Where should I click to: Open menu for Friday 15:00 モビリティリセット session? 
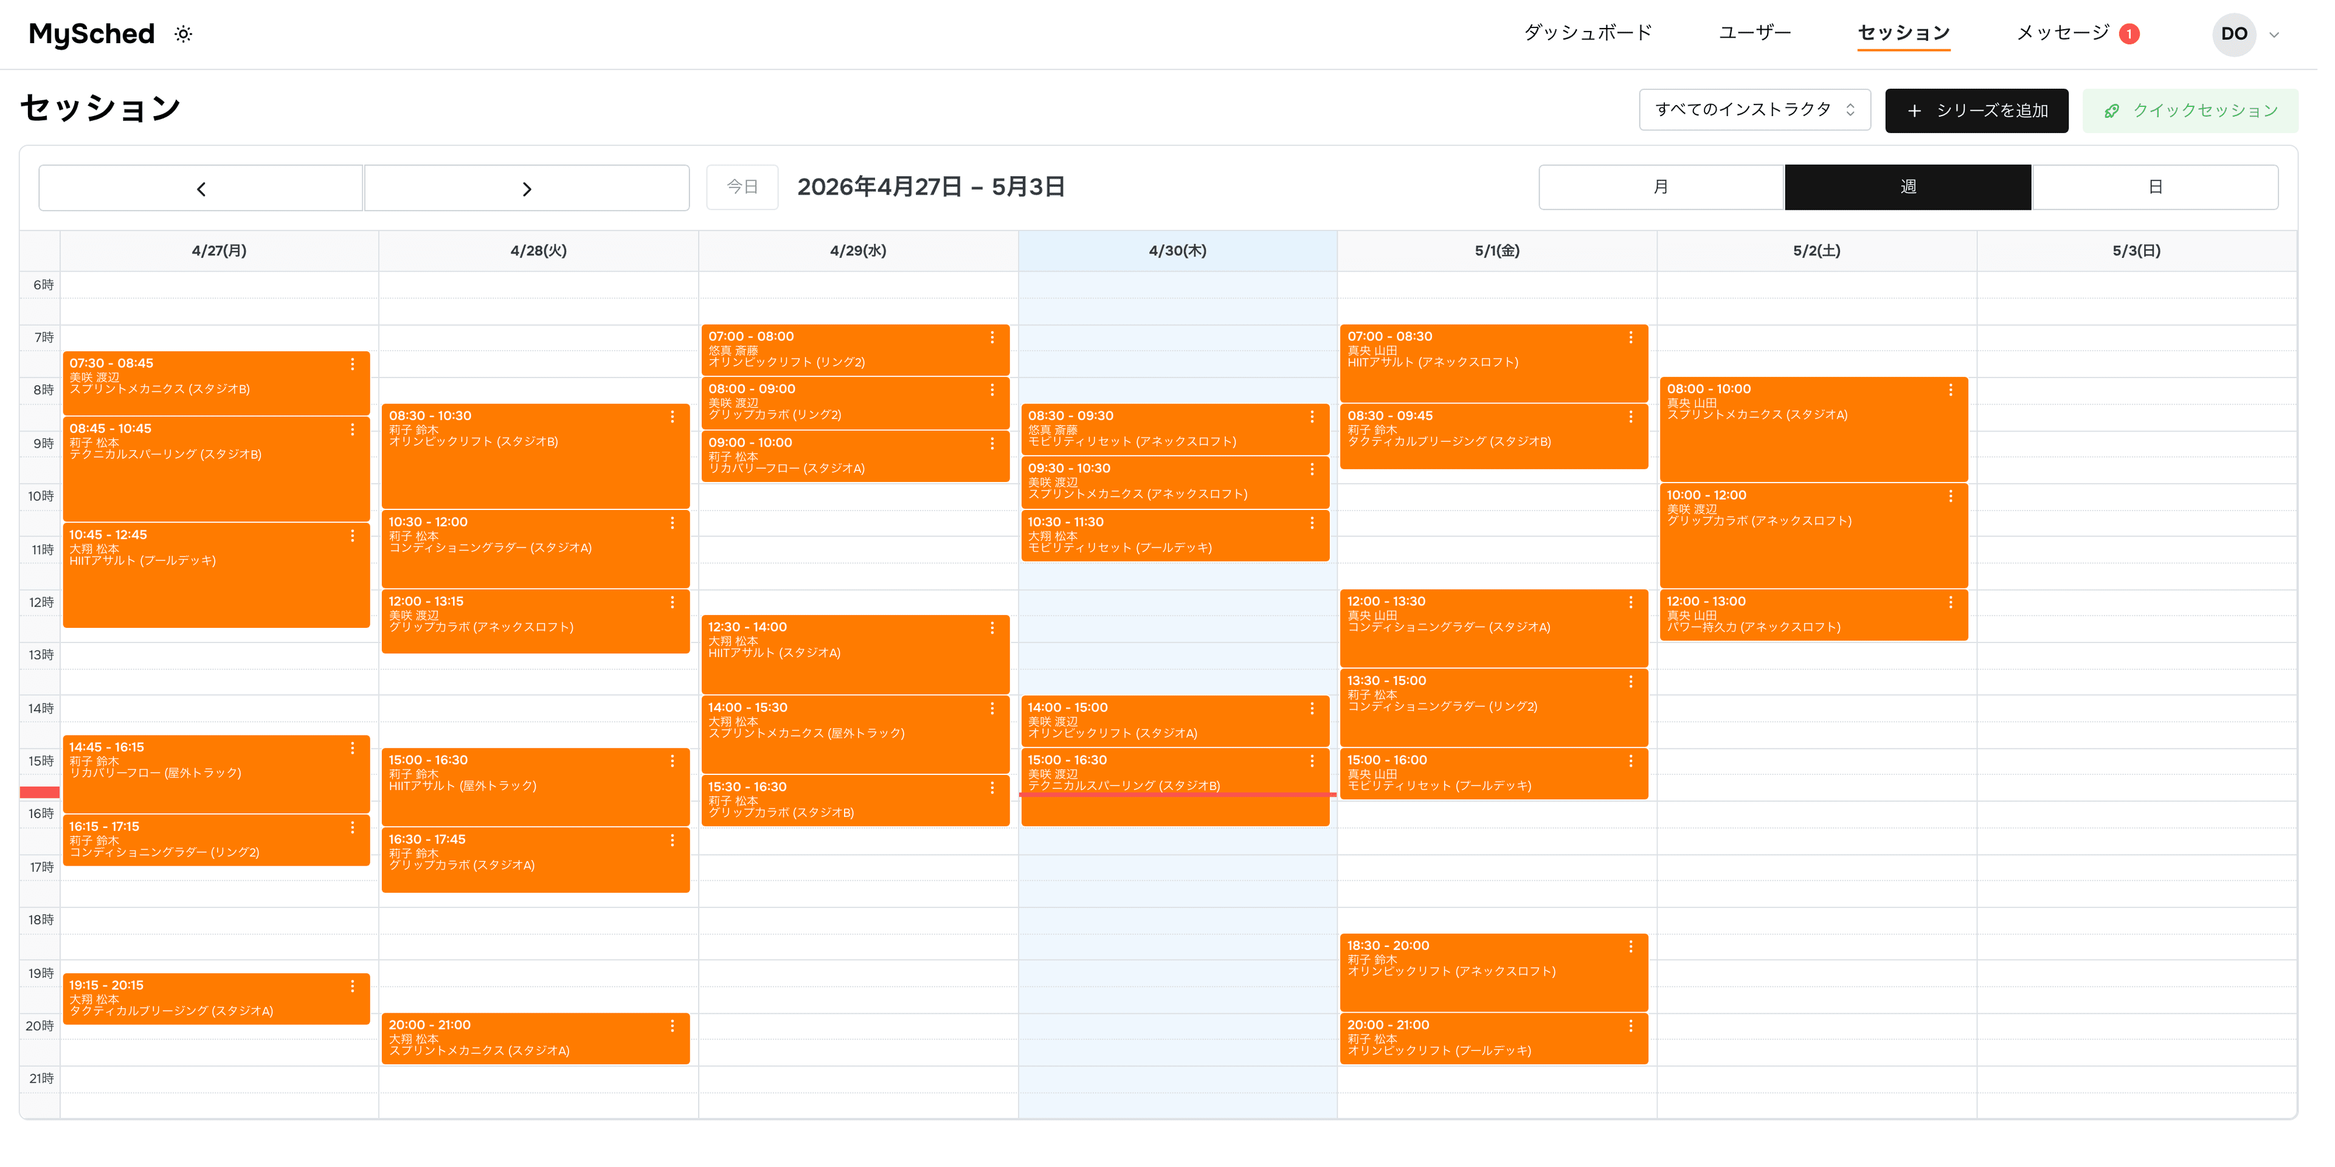tap(1631, 761)
